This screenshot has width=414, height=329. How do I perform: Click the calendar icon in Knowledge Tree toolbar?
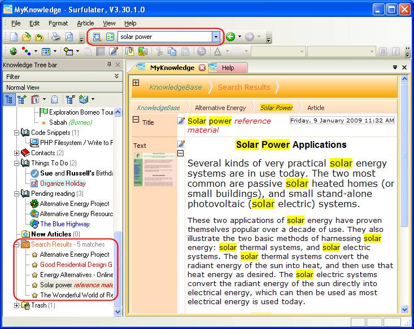[35, 99]
